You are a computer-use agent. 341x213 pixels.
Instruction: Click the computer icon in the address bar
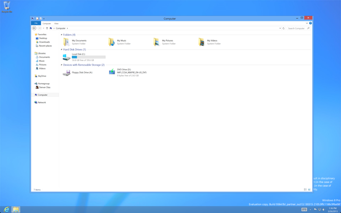tap(51, 28)
